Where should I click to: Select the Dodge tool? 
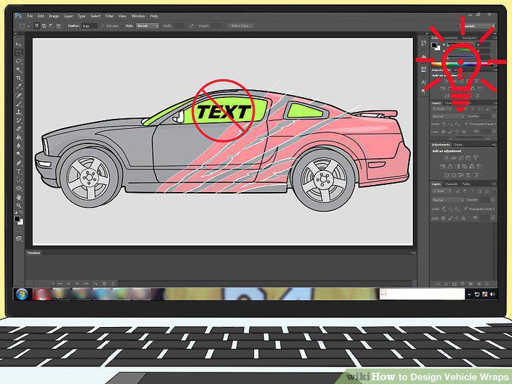pyautogui.click(x=19, y=154)
